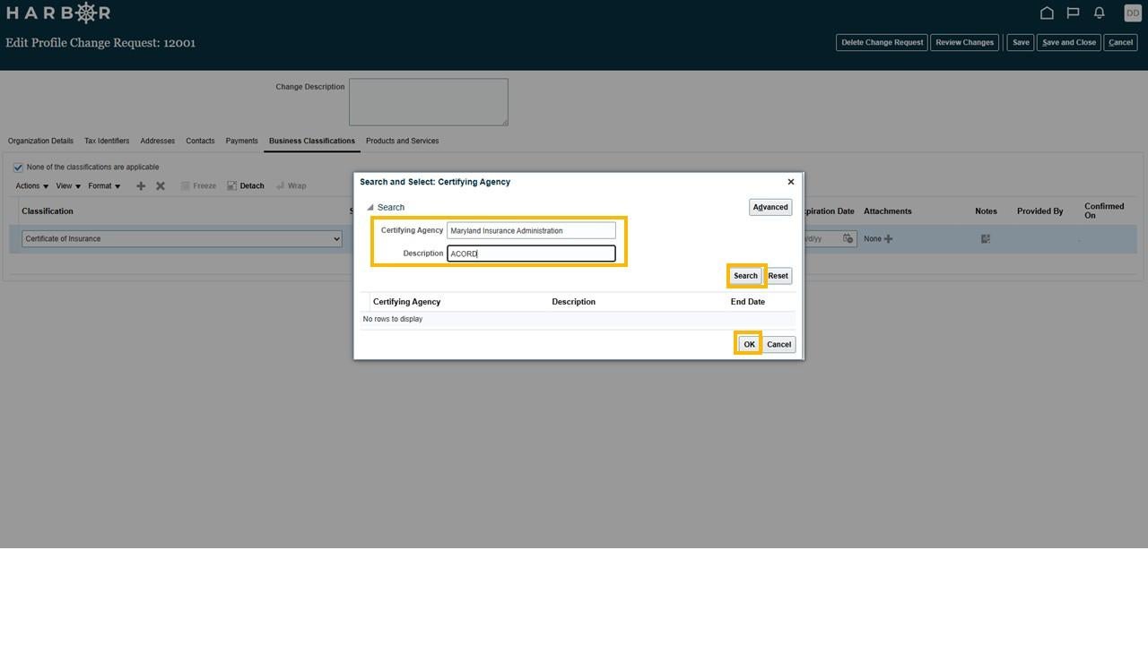Image resolution: width=1148 pixels, height=645 pixels.
Task: Sort by Certifying Agency column header
Action: tap(407, 302)
